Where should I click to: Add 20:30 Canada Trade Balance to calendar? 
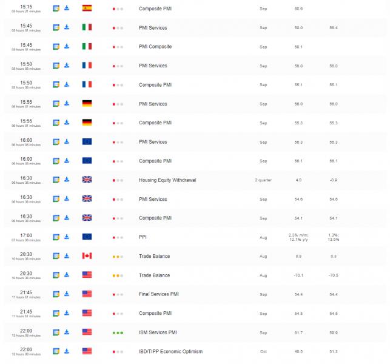pos(56,256)
